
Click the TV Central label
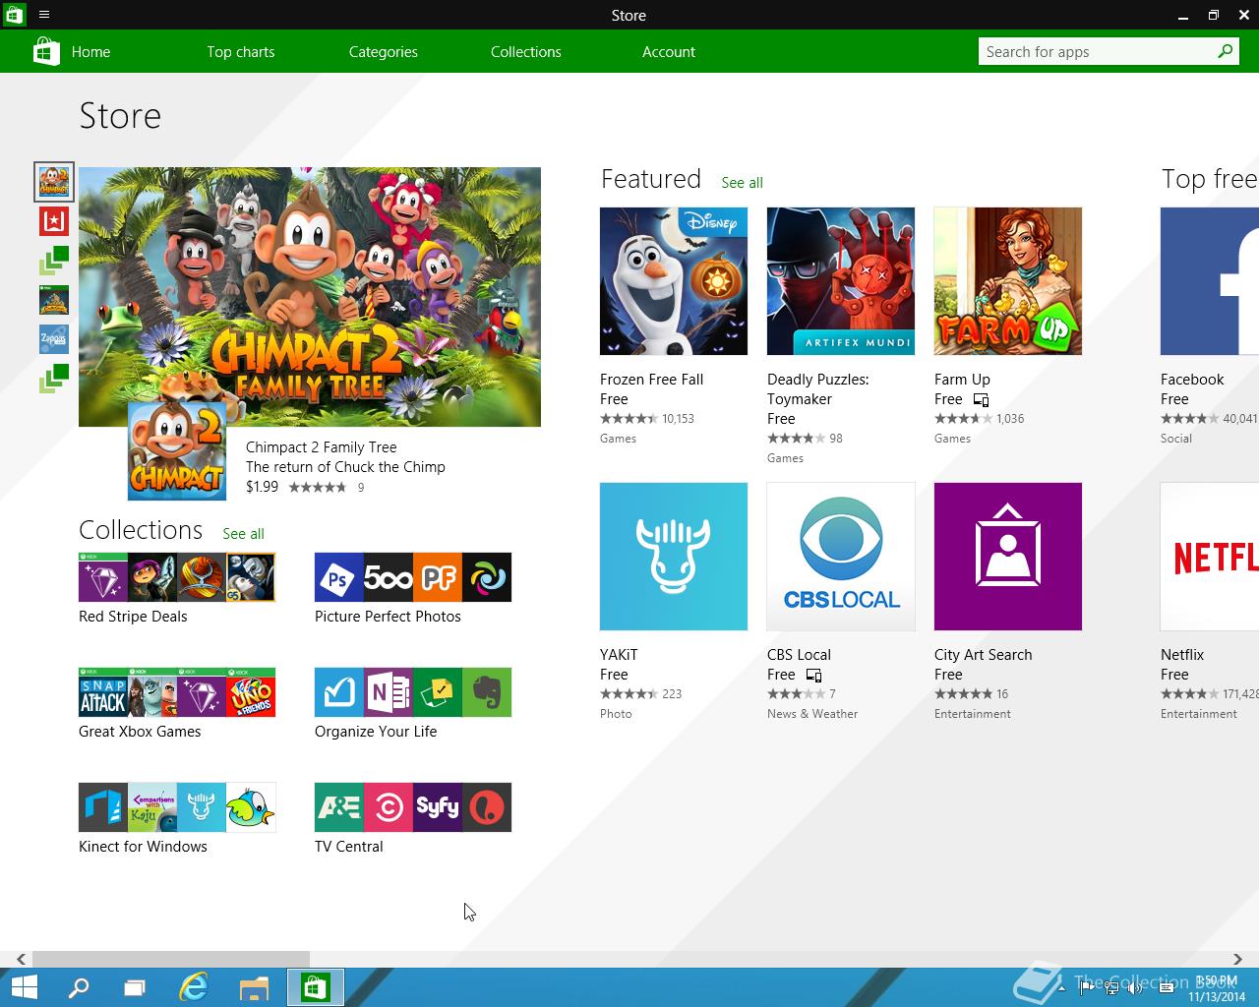pos(349,847)
